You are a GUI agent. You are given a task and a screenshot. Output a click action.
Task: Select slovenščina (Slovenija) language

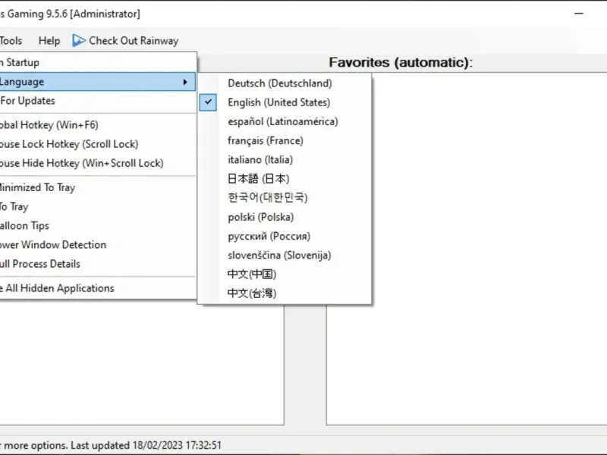tap(285, 256)
